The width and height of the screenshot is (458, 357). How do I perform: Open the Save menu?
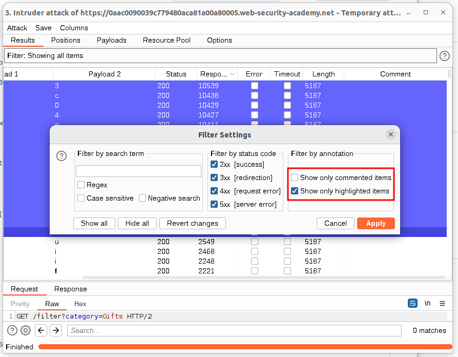[x=43, y=28]
